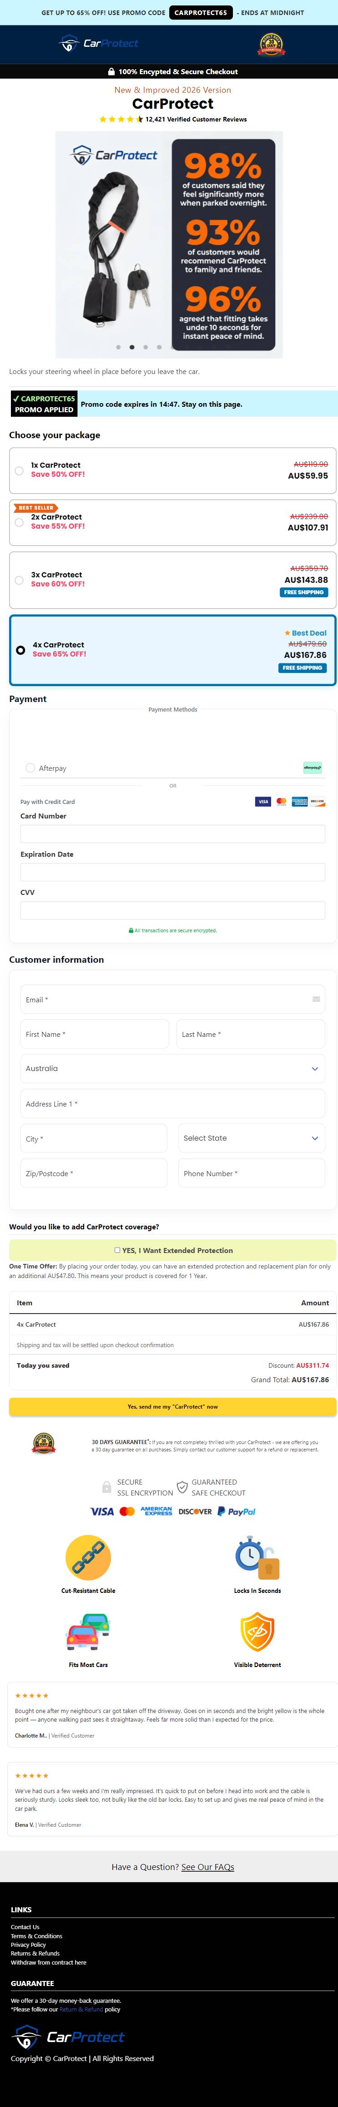Click the Grand Total AU$167.86 text
This screenshot has width=338, height=2107.
coord(290,1380)
